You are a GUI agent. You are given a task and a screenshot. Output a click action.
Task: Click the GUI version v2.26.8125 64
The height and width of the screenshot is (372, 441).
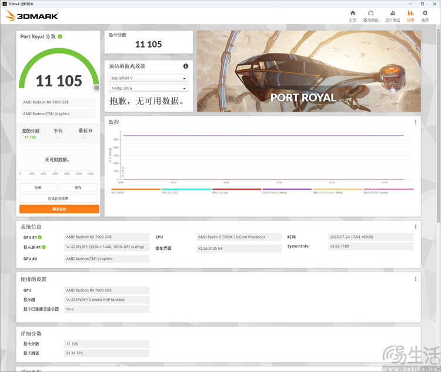click(x=239, y=248)
